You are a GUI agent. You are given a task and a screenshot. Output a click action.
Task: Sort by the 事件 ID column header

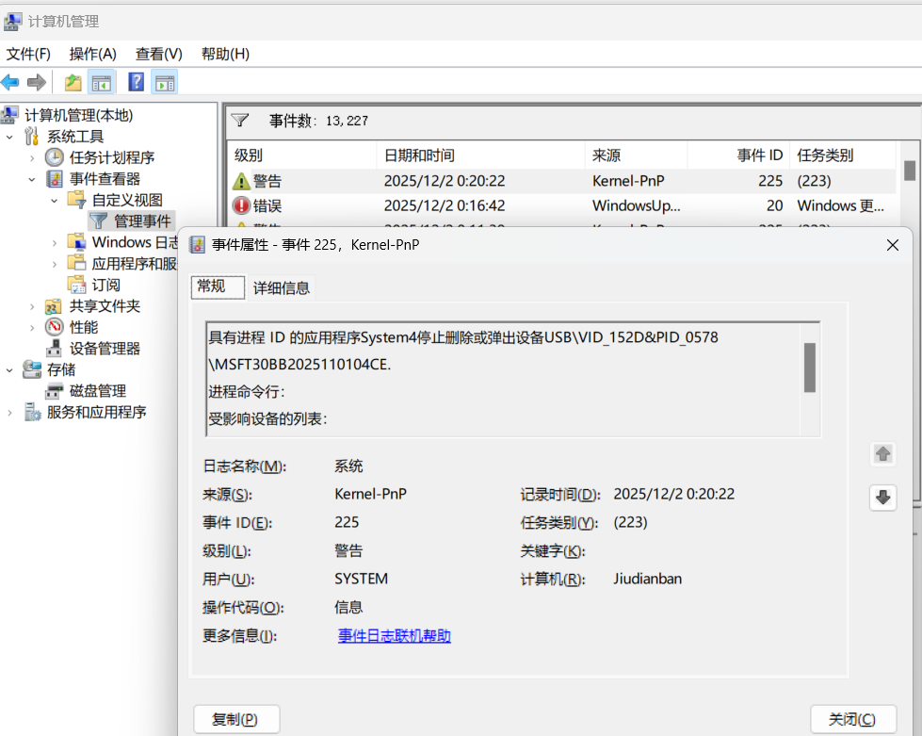pos(738,155)
